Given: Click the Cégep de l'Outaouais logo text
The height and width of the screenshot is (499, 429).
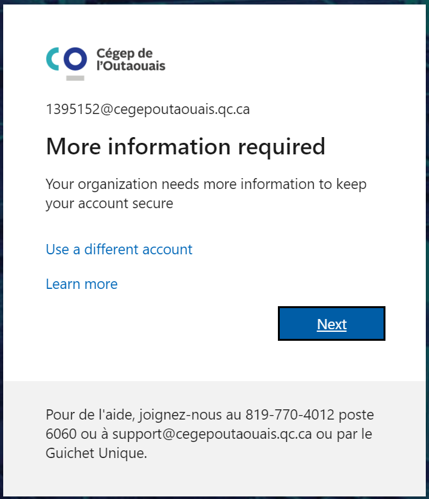Looking at the screenshot, I should tap(131, 59).
